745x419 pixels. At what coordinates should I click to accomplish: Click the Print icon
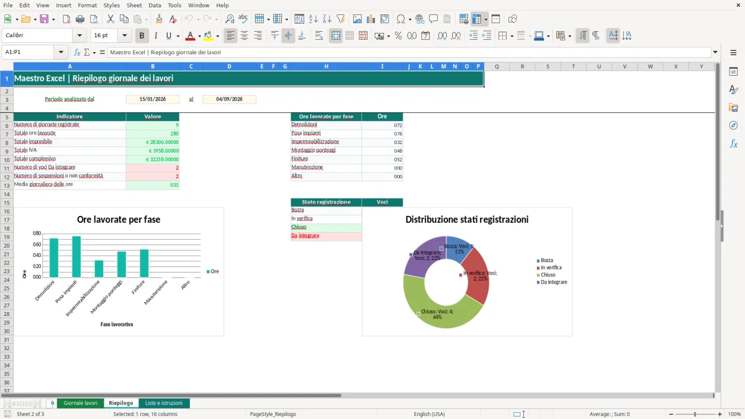pyautogui.click(x=80, y=19)
